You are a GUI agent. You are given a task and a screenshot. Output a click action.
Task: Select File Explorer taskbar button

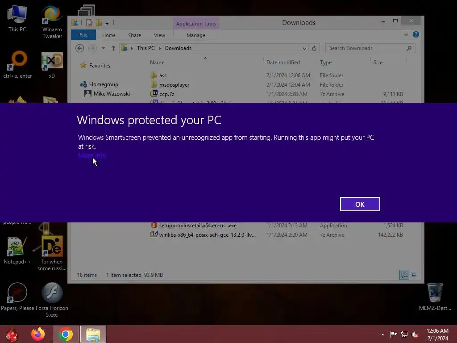pos(93,334)
